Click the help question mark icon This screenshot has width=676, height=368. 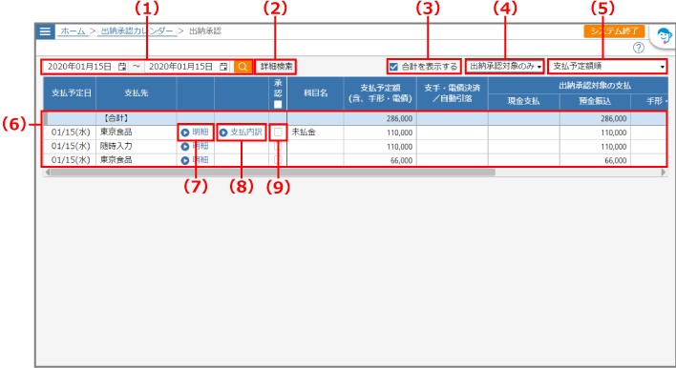tap(639, 48)
